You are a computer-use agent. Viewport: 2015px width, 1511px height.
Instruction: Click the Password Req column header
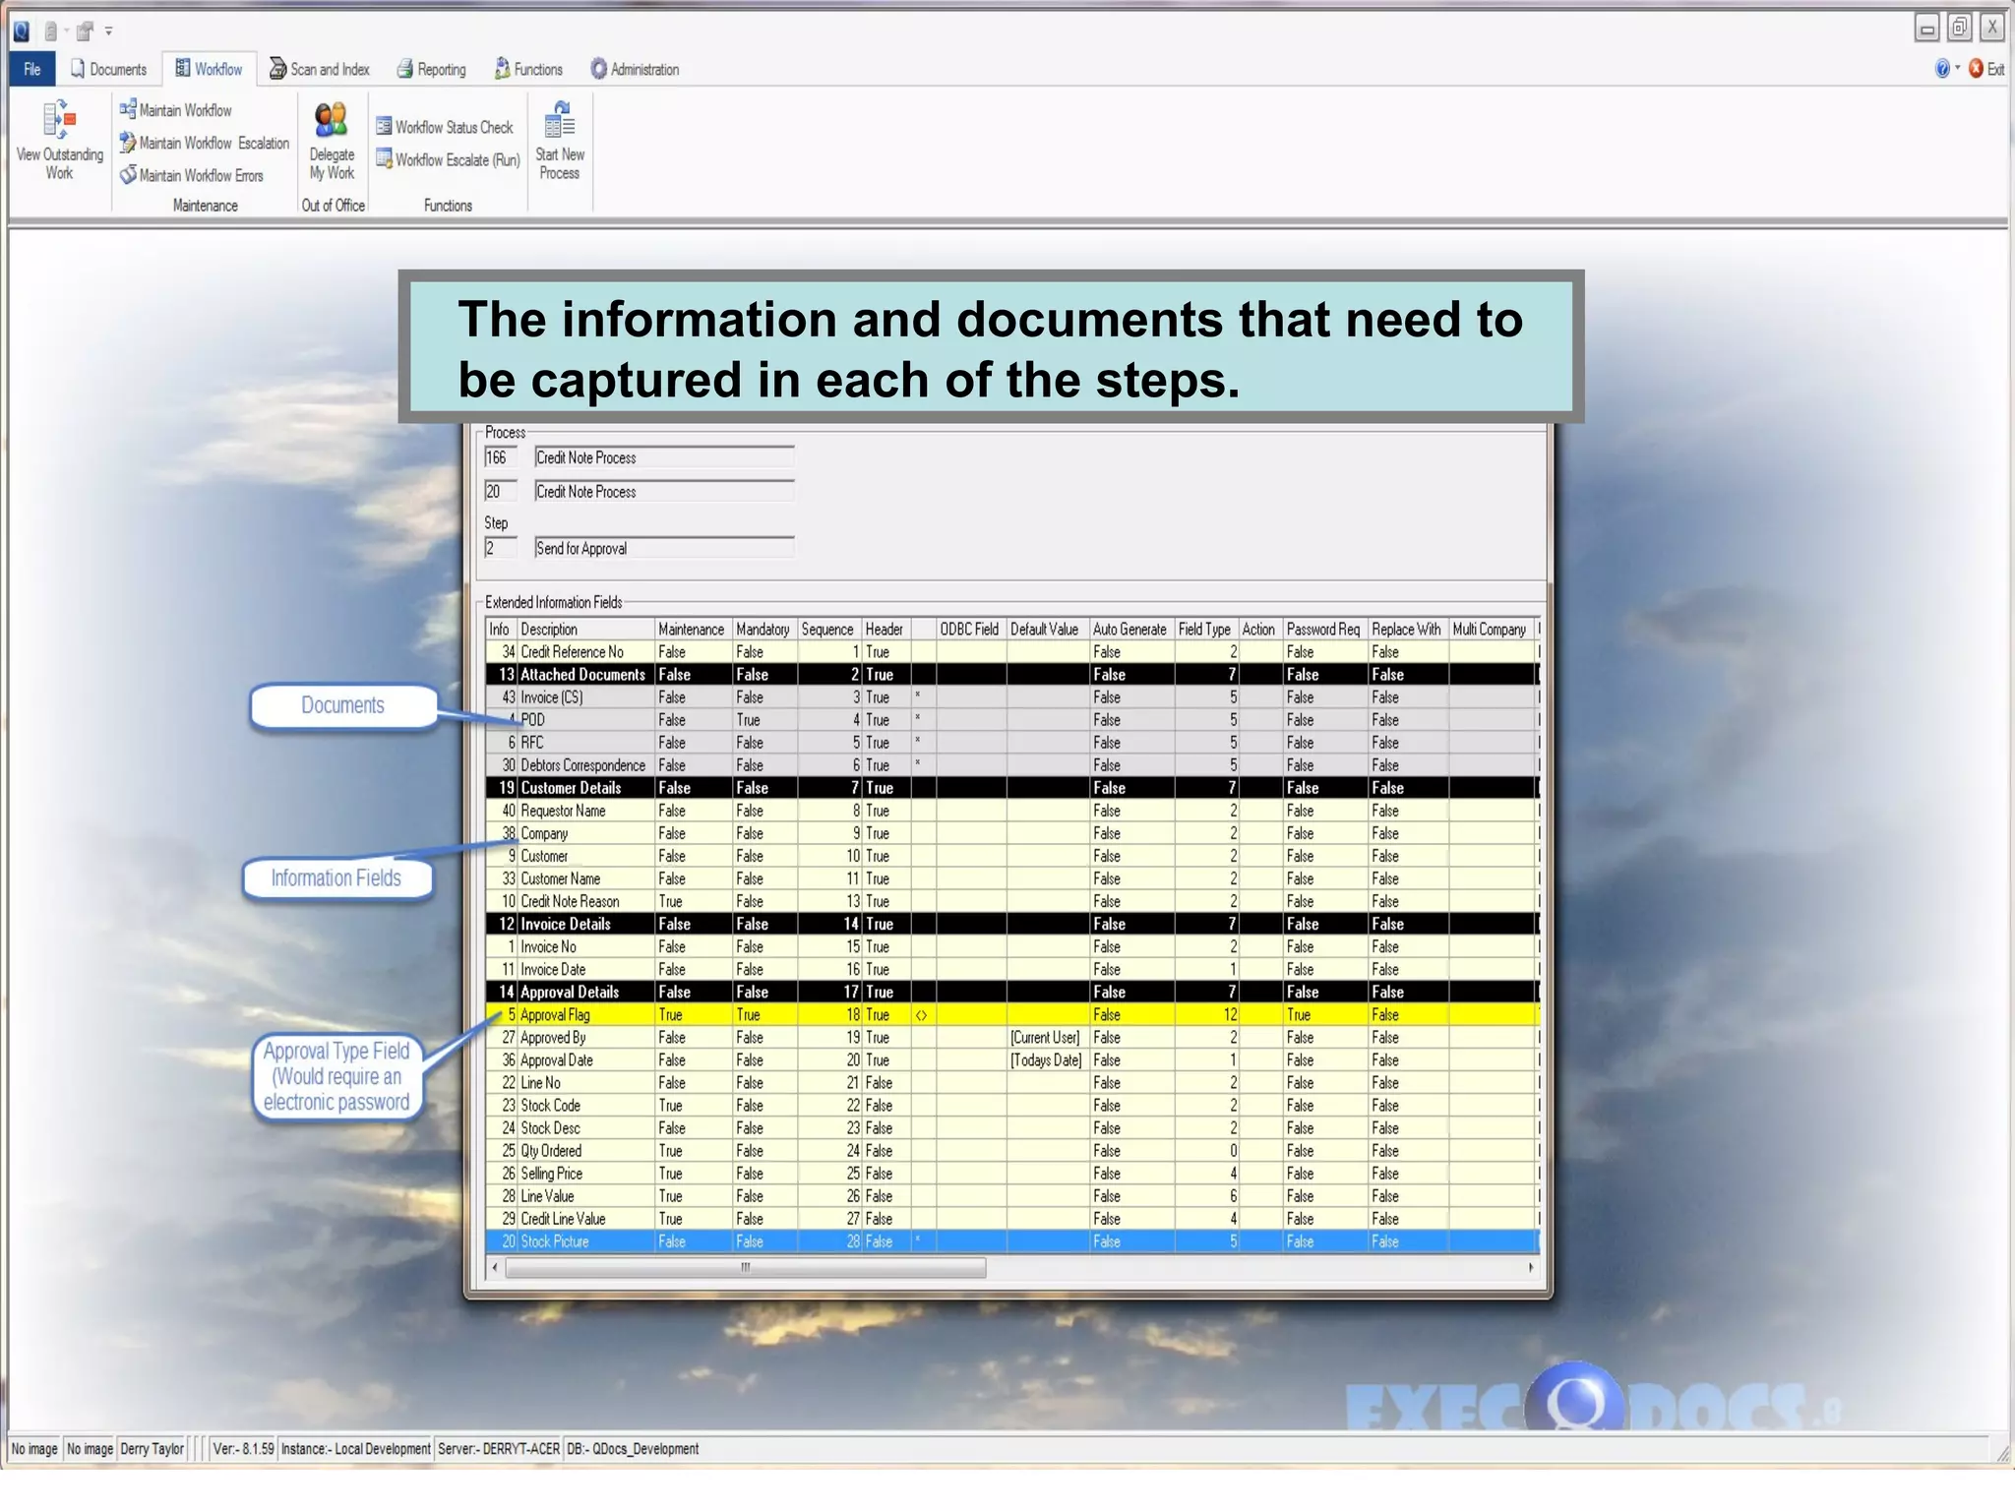coord(1324,629)
